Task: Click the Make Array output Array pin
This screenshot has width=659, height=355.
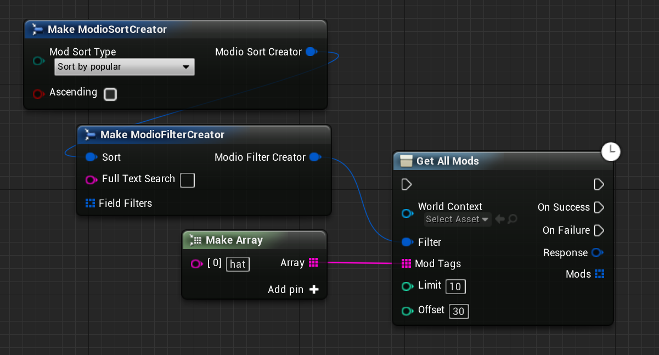Action: (314, 263)
